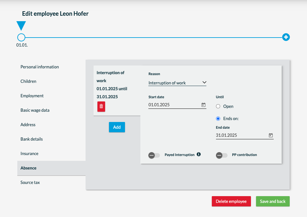Screen dimensions: 307x217
Task: Toggle the Payed Interruption switch
Action: pos(154,155)
